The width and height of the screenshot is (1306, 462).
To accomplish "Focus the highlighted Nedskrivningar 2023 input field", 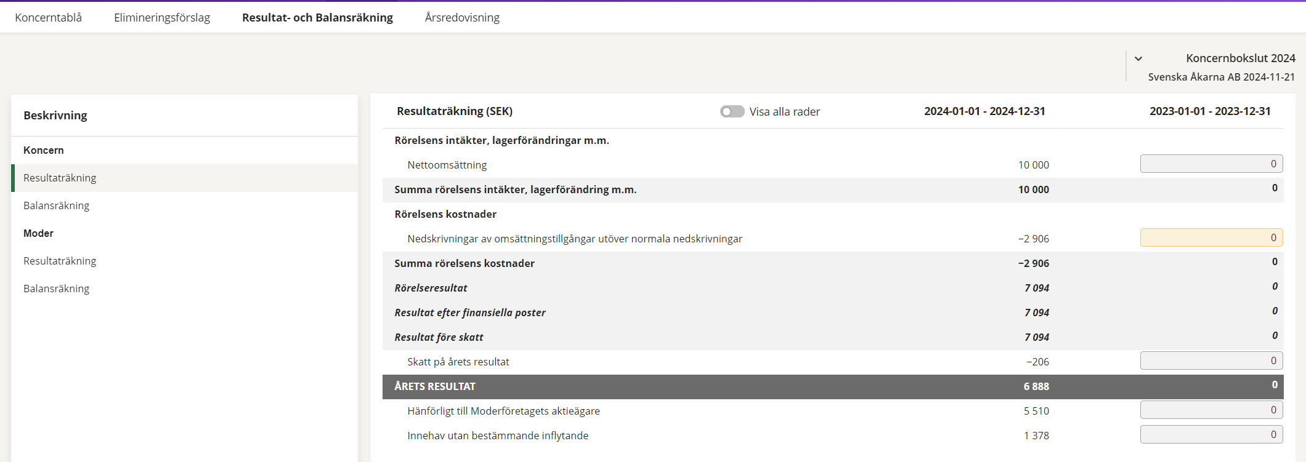I will (1211, 237).
